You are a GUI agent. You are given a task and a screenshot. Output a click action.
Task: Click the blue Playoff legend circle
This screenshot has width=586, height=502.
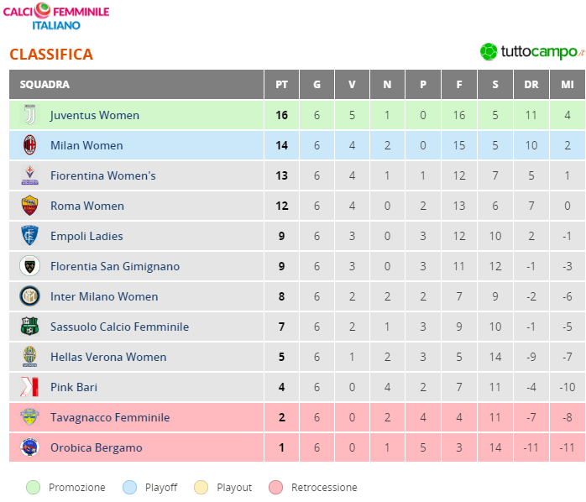(x=130, y=487)
